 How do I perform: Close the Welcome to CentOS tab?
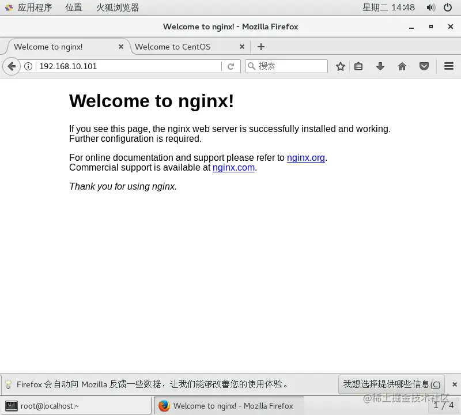[242, 47]
